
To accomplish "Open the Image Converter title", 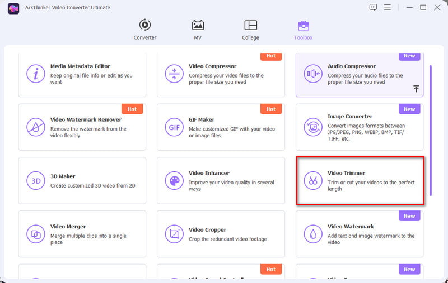I will click(350, 117).
